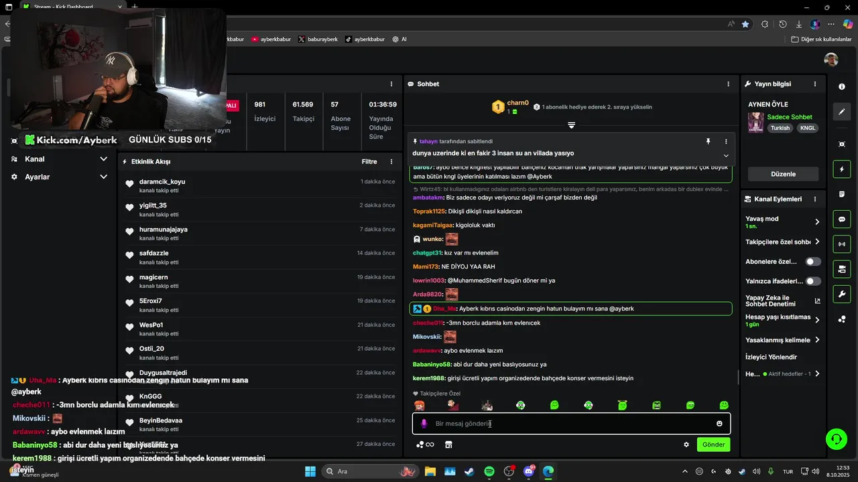Screen dimensions: 858x482
Task: Click the KNGL stream tag
Action: [x=808, y=128]
